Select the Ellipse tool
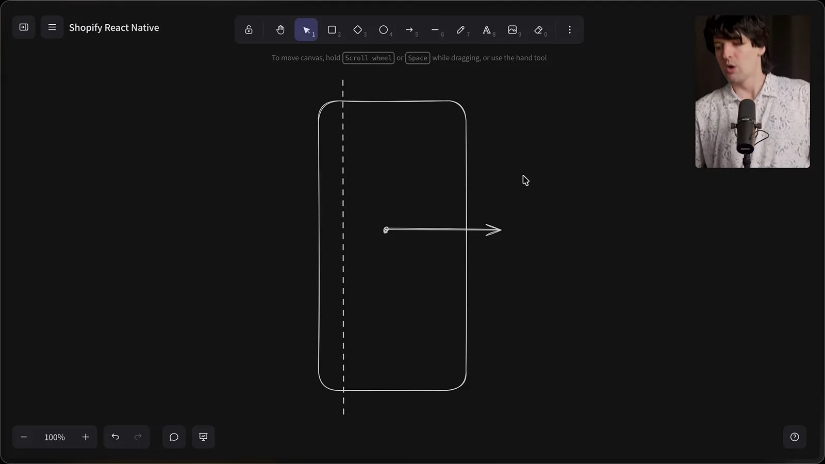 coord(384,30)
